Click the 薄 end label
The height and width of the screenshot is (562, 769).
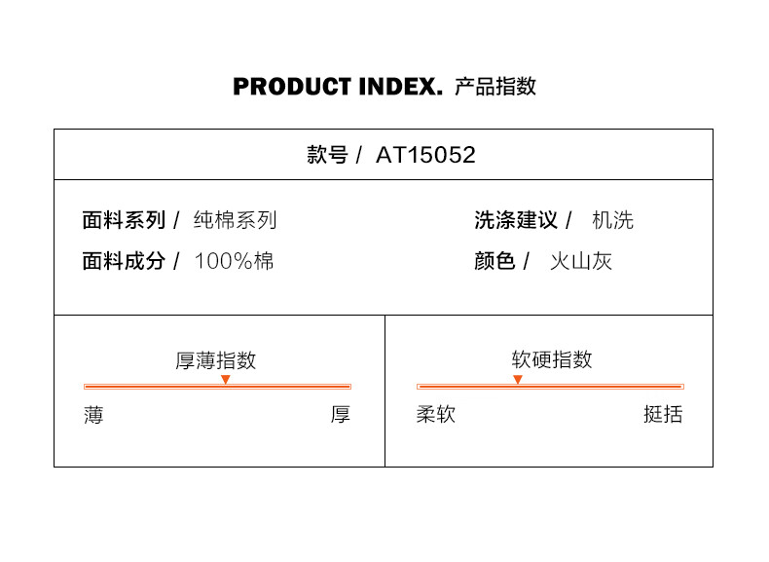point(93,415)
